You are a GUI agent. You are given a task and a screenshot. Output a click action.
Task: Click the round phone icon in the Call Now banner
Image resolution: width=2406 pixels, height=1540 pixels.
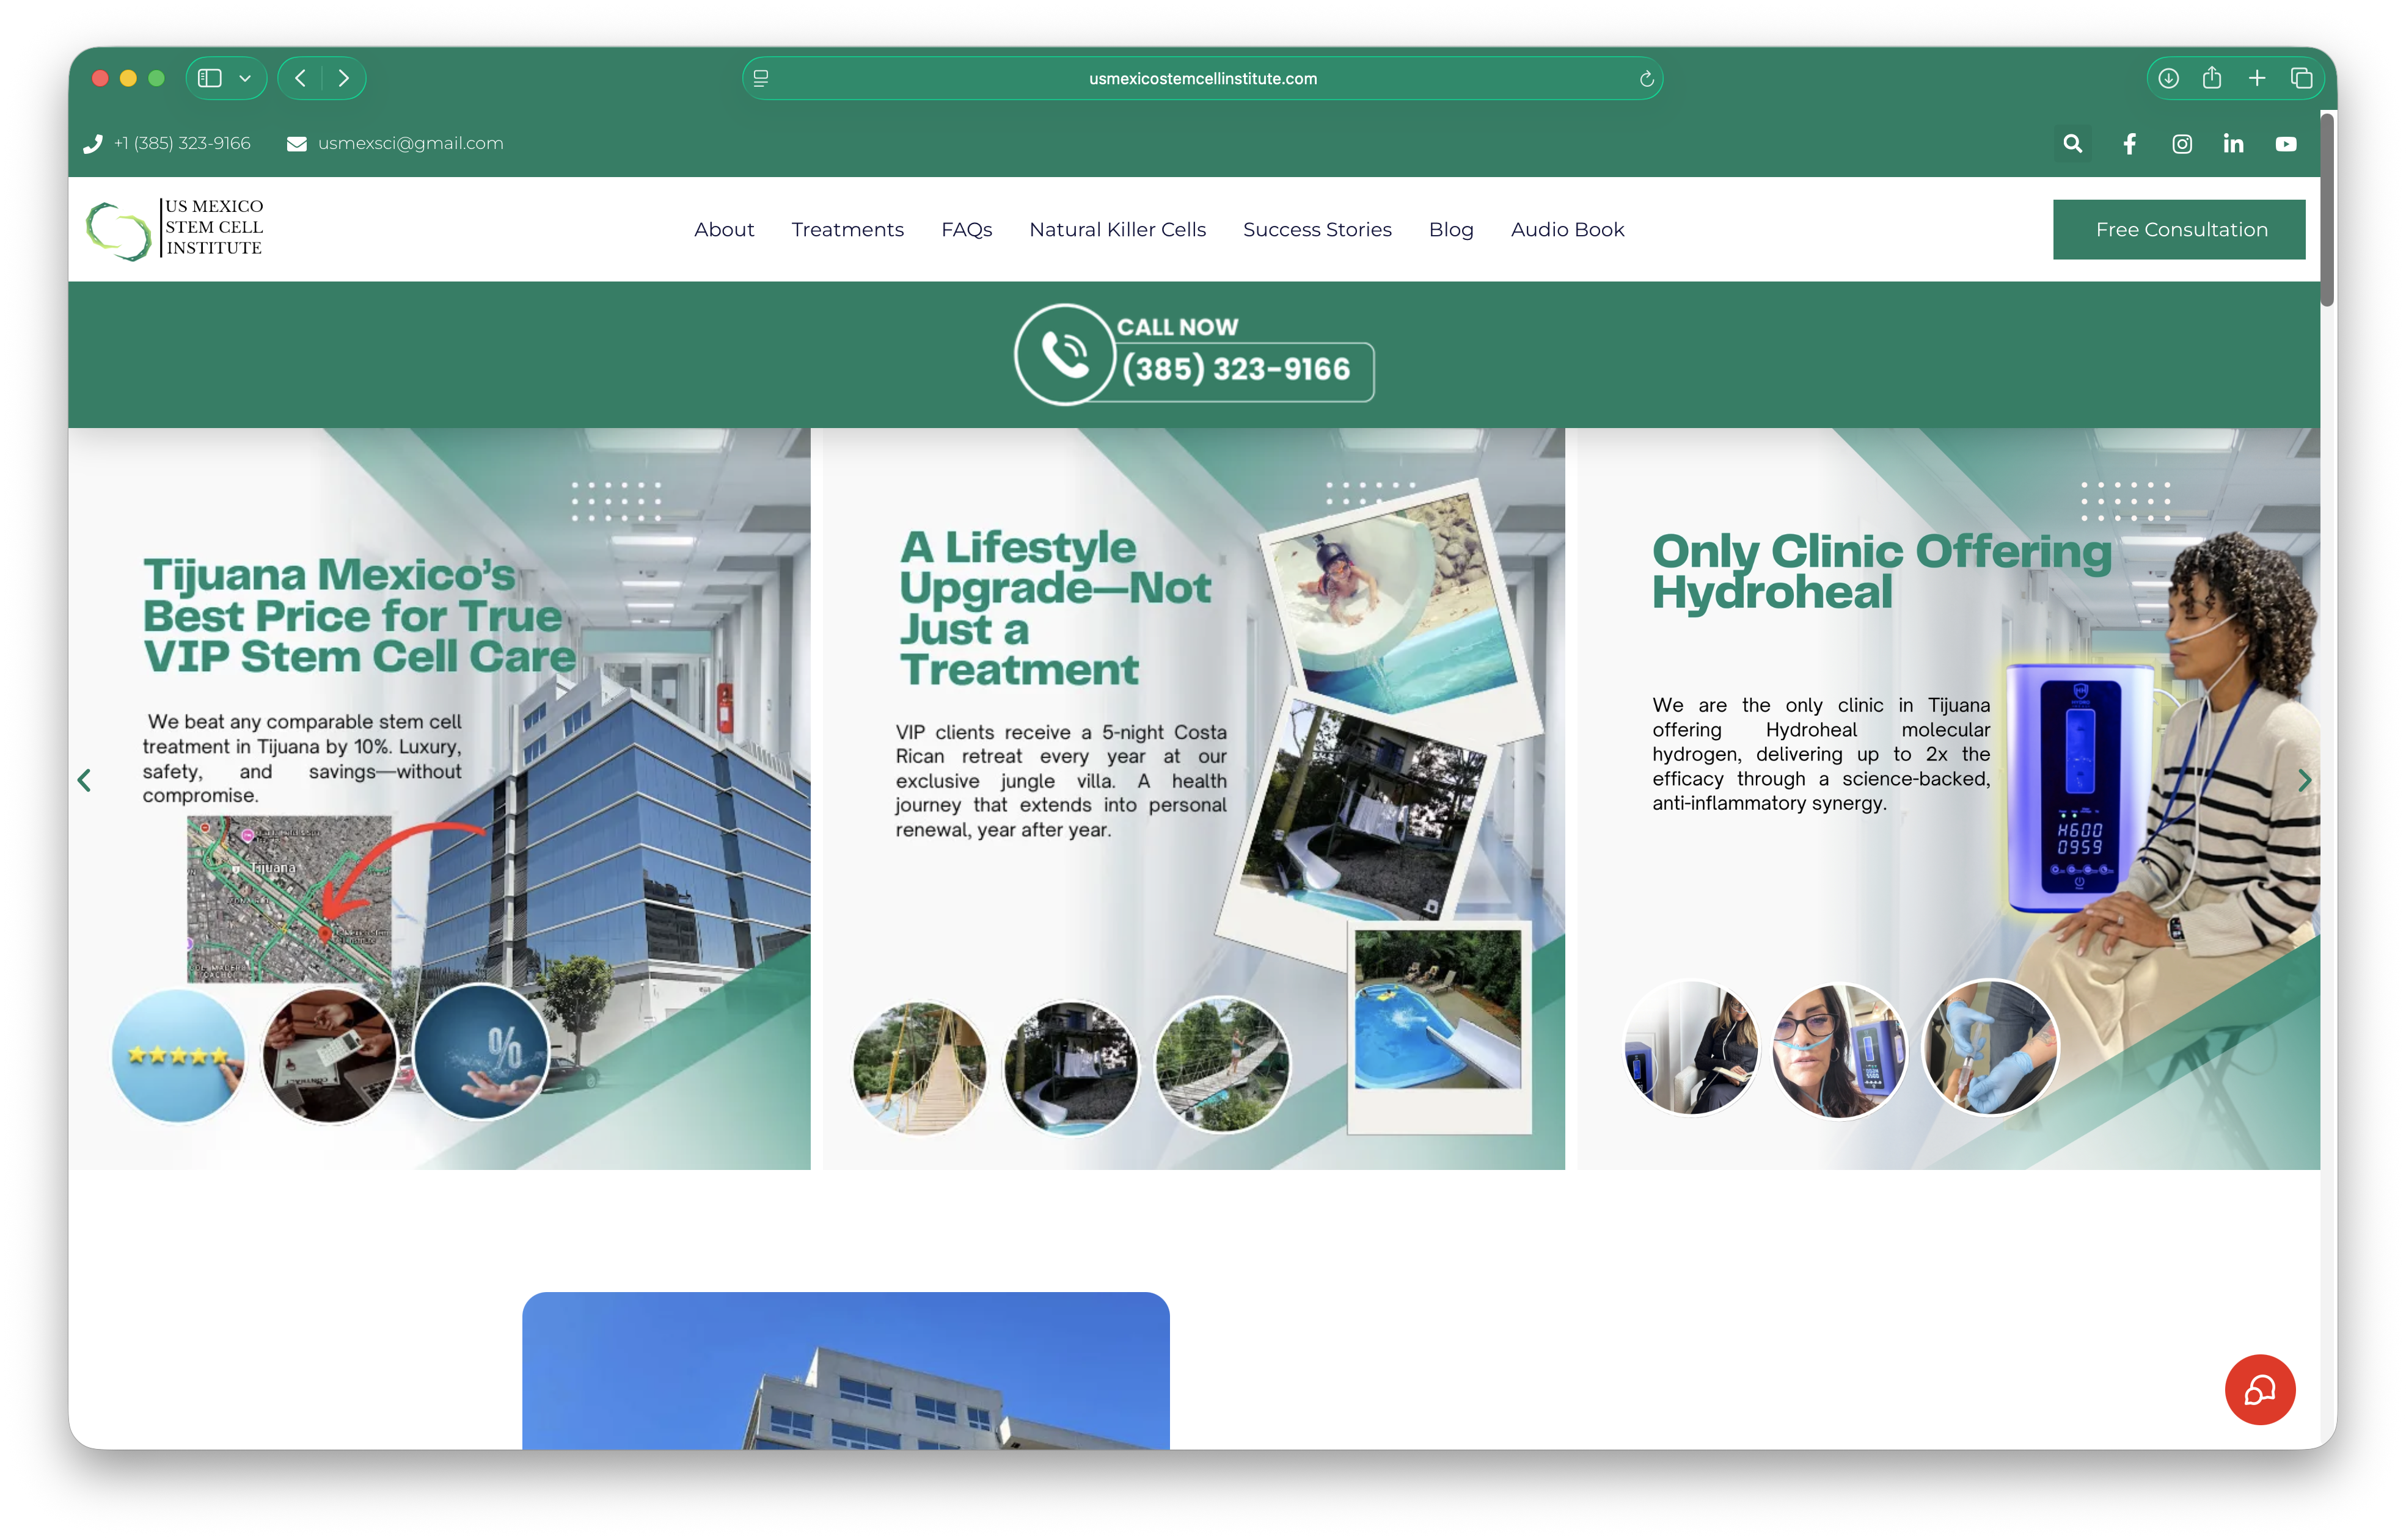click(1064, 354)
